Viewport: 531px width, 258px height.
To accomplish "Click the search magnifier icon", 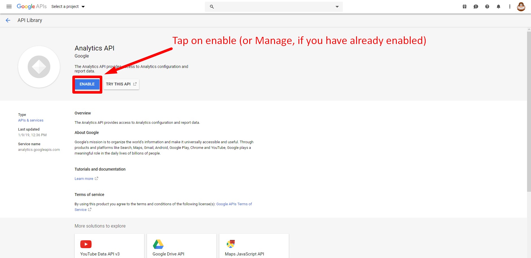I will (211, 6).
